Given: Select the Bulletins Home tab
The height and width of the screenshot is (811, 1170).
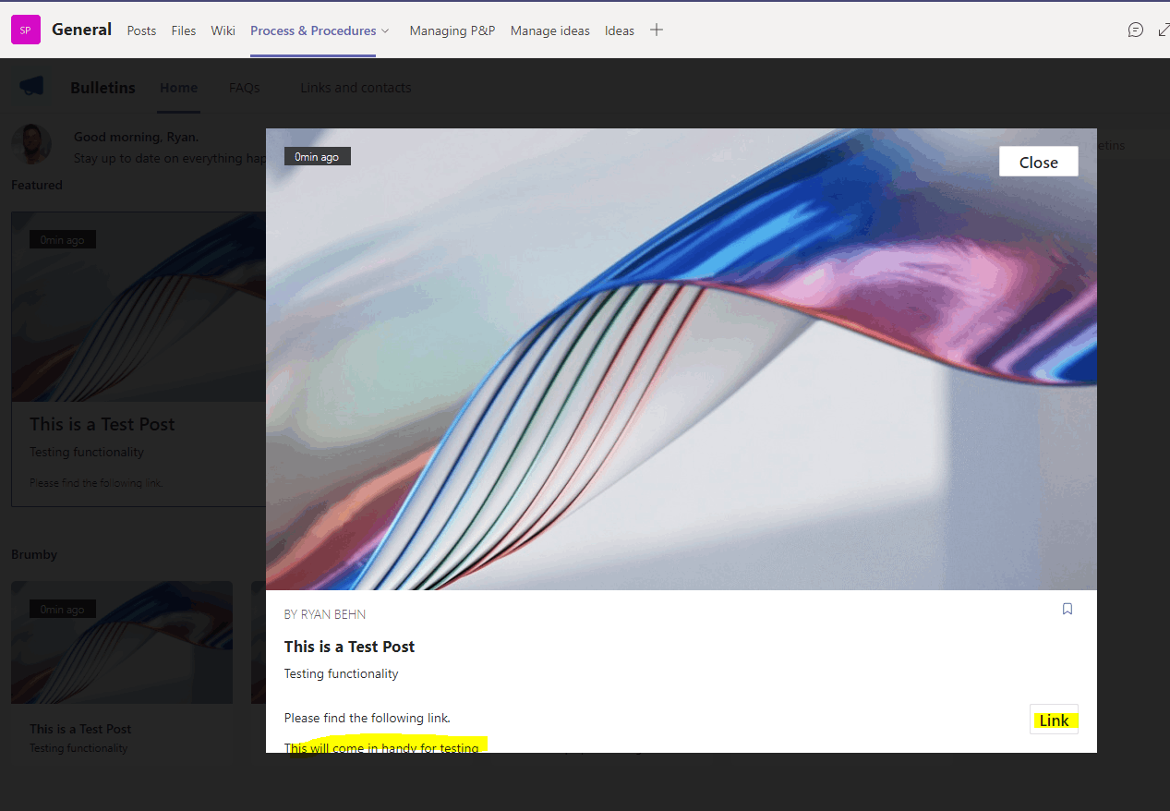Looking at the screenshot, I should pos(178,88).
